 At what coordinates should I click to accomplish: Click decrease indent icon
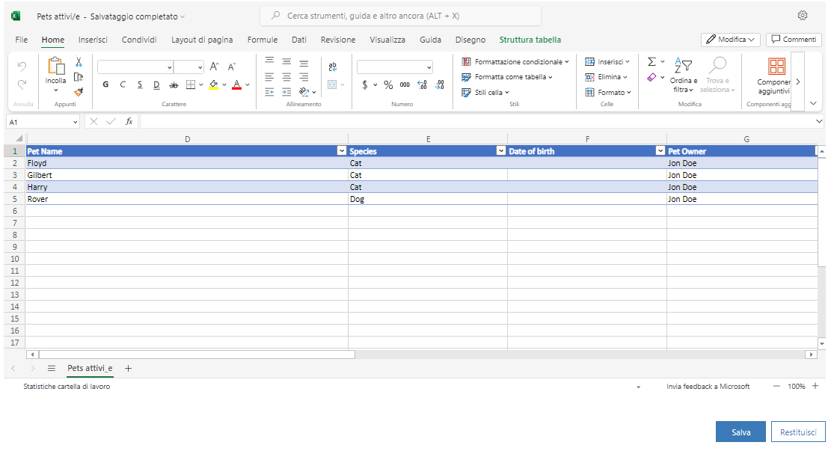click(270, 92)
